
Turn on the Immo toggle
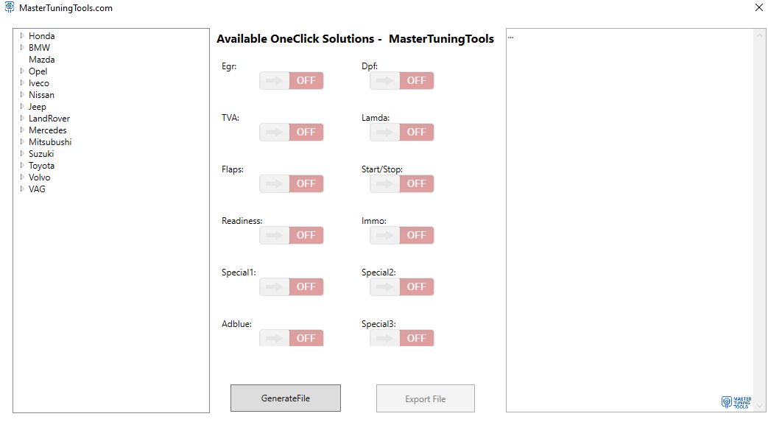click(x=402, y=235)
